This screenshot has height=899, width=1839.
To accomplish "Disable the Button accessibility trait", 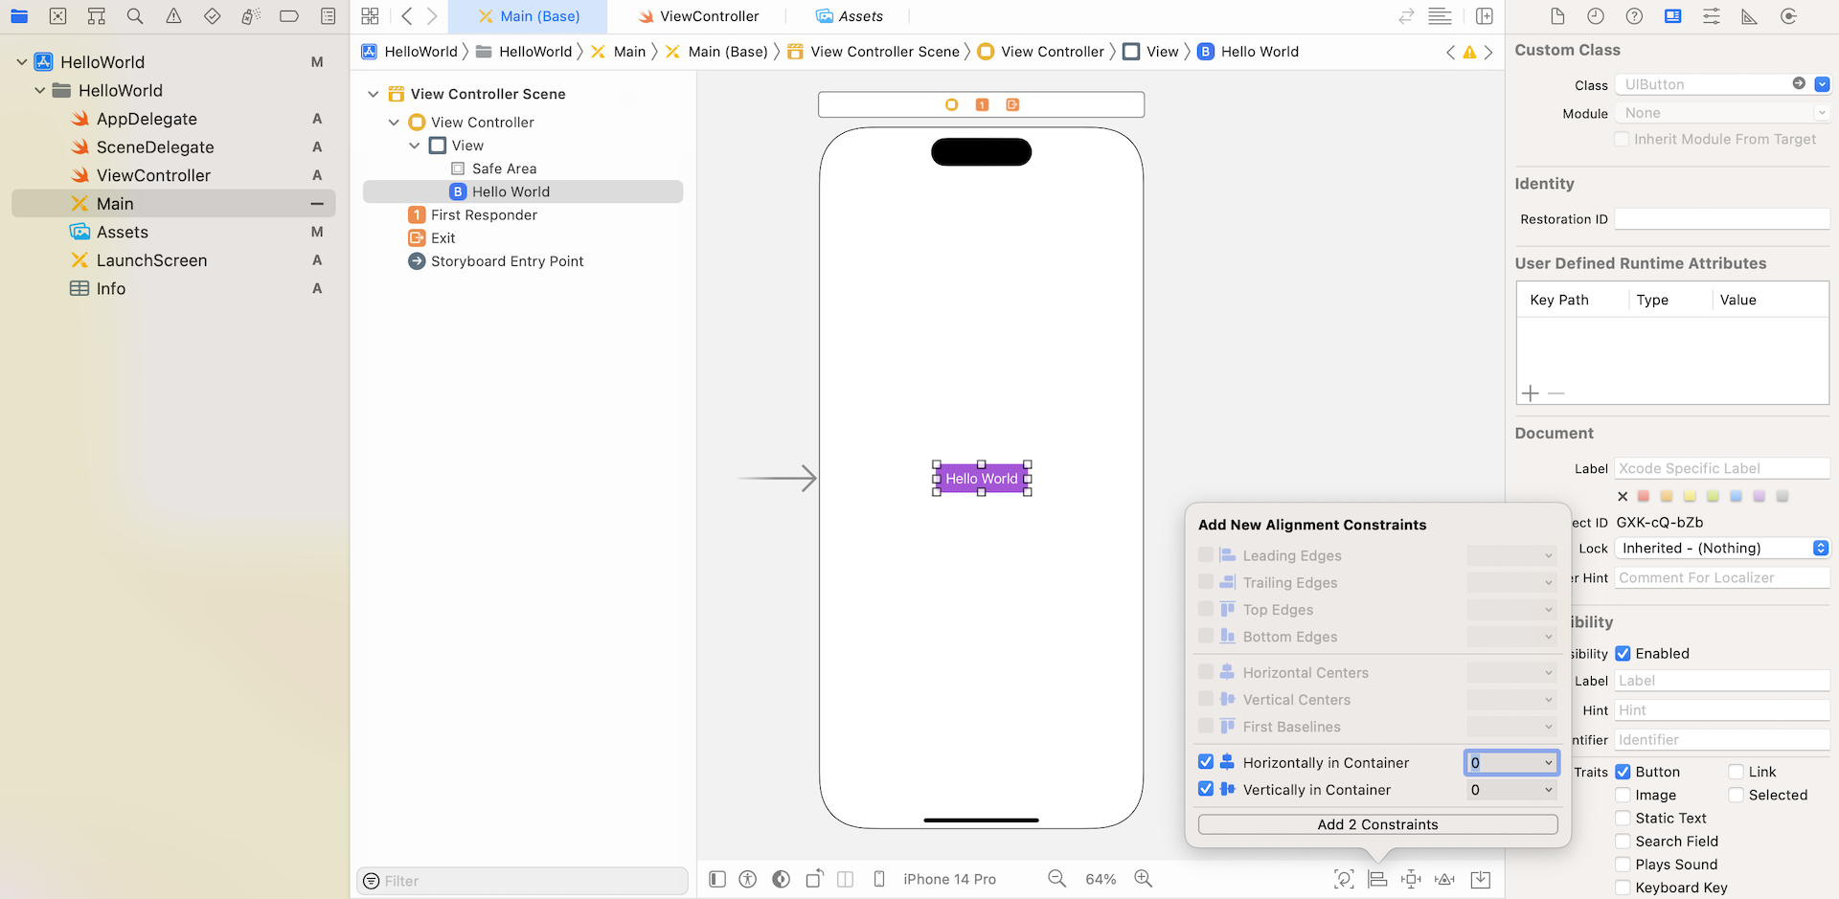I will coord(1623,772).
